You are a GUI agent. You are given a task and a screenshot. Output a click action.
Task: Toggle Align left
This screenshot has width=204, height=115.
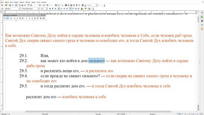click(59, 9)
